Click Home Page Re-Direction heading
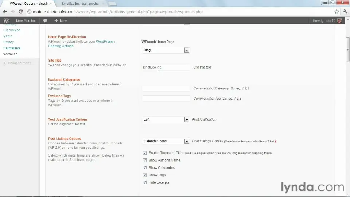Viewport: 350px width, 197px height. (67, 37)
